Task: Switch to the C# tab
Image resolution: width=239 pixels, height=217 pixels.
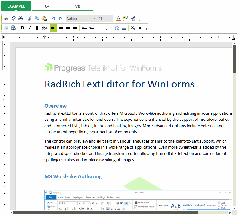Action: click(47, 6)
